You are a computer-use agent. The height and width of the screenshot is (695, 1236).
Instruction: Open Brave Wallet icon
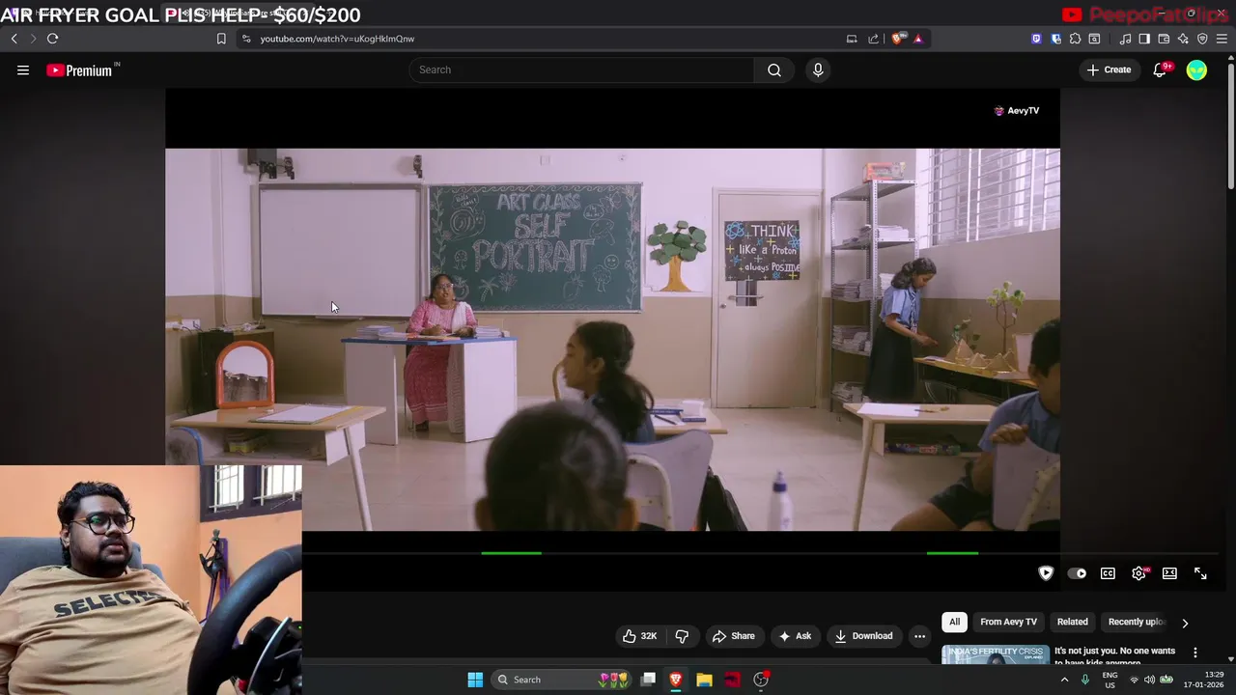[1164, 39]
